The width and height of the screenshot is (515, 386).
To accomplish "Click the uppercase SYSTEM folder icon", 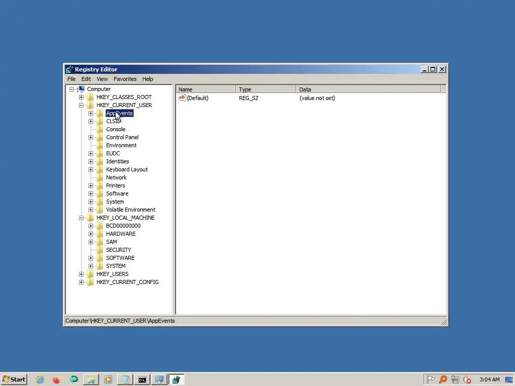I will point(100,266).
